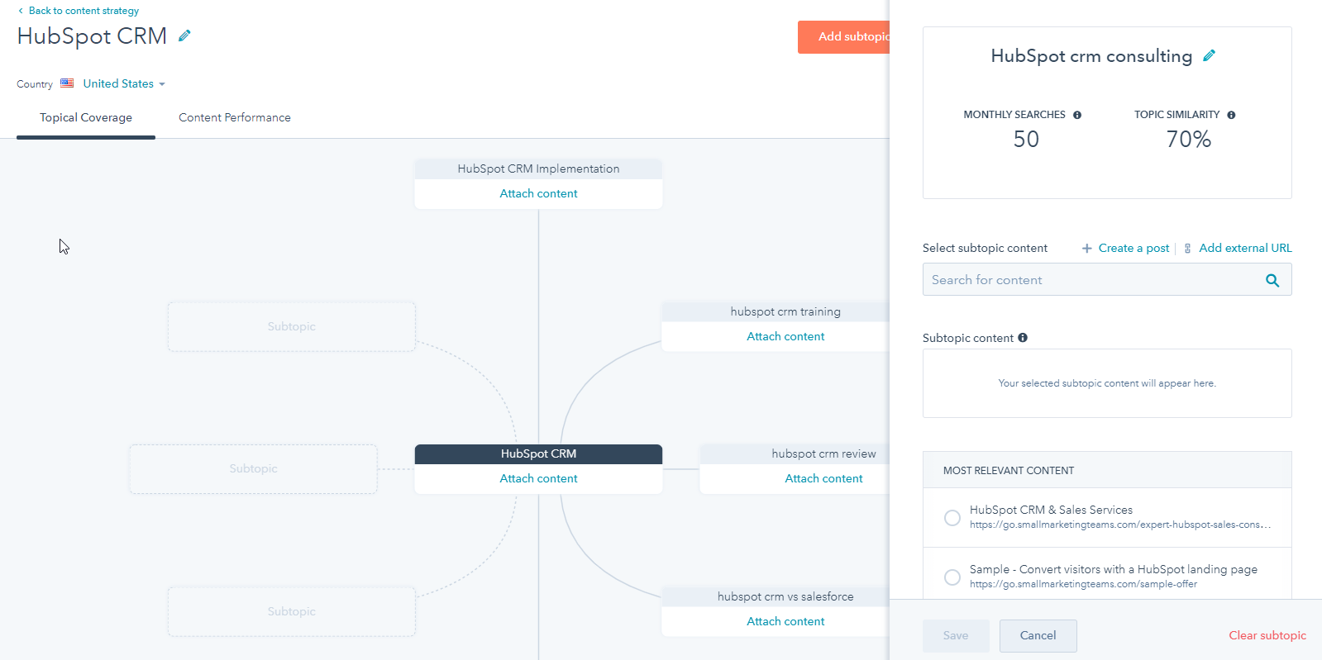Click the Subtopic content info icon
The height and width of the screenshot is (660, 1322).
(x=1023, y=338)
